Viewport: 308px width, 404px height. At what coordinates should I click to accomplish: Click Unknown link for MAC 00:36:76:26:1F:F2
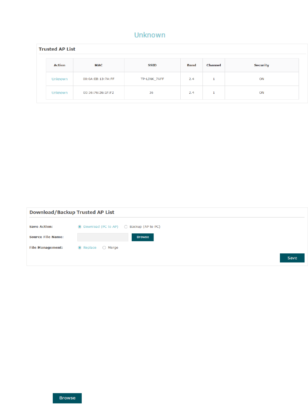[60, 93]
